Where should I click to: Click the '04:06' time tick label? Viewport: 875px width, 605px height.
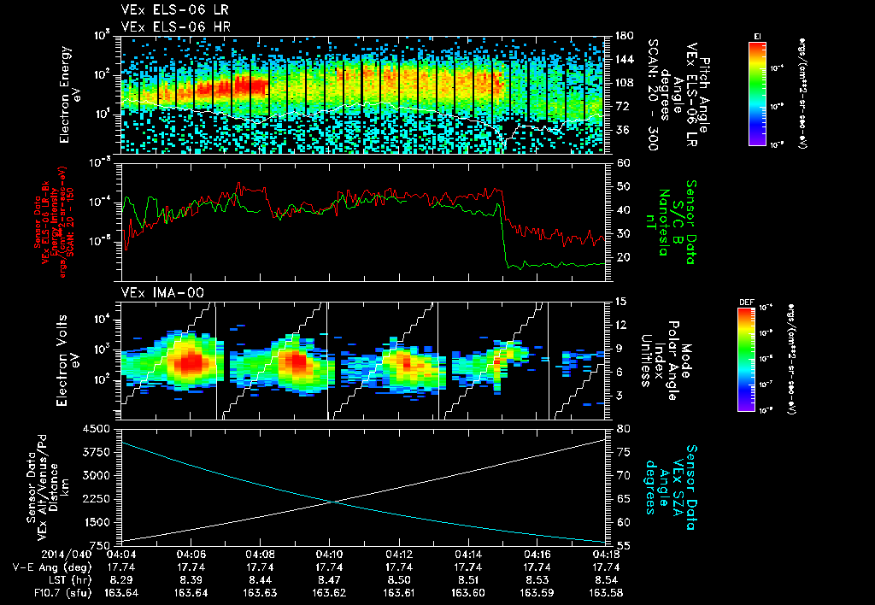[x=191, y=555]
